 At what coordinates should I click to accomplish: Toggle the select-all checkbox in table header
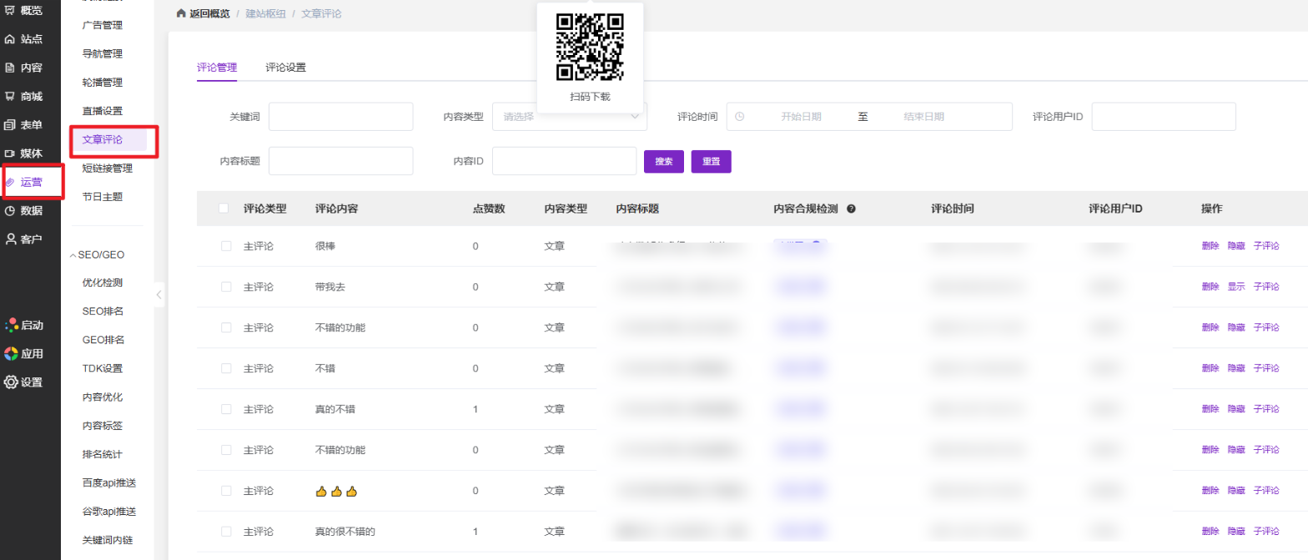point(224,208)
